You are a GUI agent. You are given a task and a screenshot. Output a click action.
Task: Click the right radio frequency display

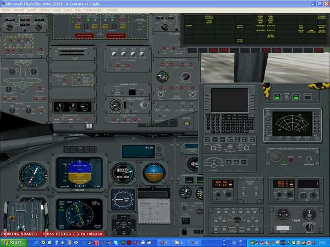click(283, 184)
